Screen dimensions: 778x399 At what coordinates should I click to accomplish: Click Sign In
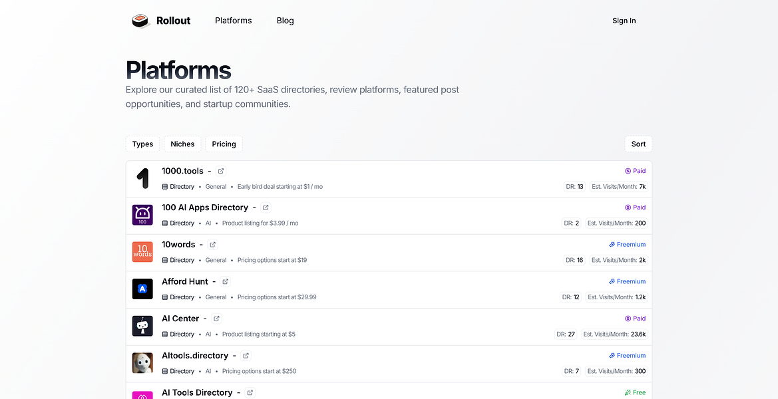coord(624,21)
